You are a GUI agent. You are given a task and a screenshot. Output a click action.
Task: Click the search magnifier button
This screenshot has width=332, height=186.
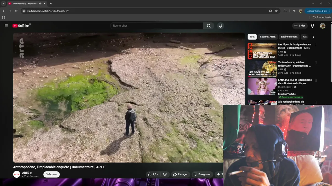[209, 26]
